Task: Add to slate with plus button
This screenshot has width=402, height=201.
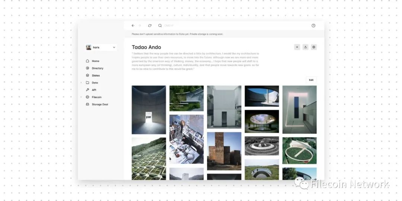Action: (x=297, y=47)
